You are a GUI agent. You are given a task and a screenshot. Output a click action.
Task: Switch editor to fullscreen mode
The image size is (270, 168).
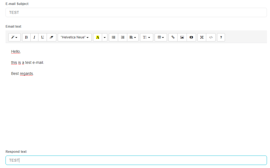coord(202,37)
